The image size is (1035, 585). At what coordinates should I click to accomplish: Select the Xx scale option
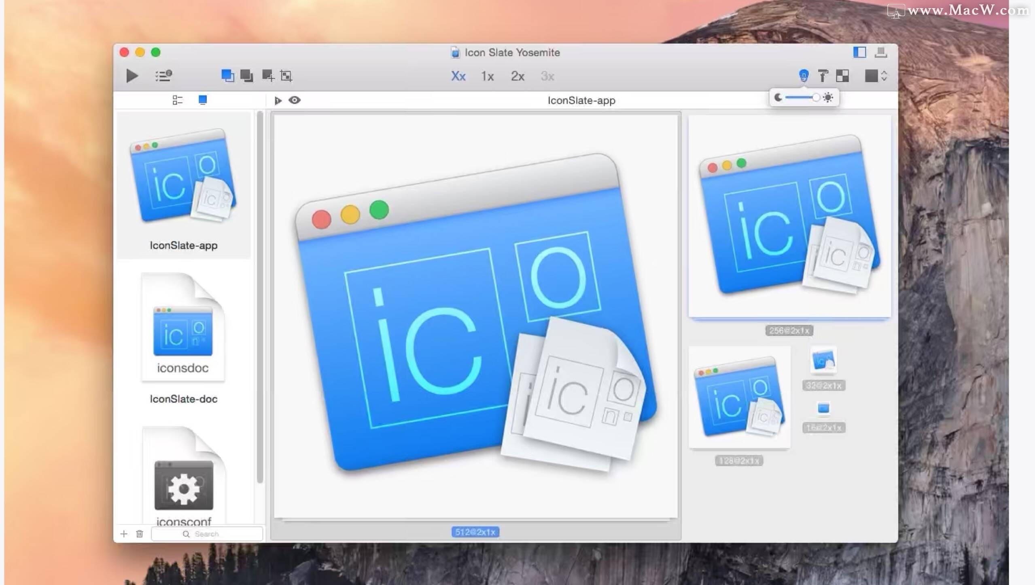tap(458, 76)
